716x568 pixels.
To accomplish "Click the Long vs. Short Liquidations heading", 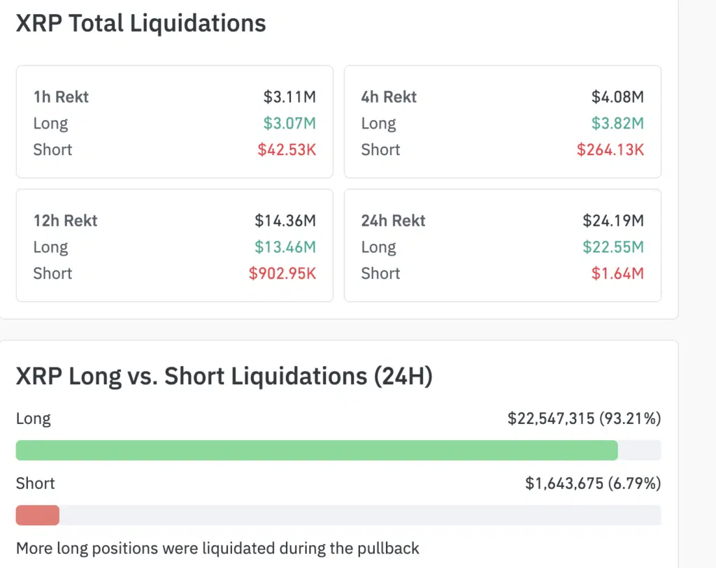I will pos(224,377).
